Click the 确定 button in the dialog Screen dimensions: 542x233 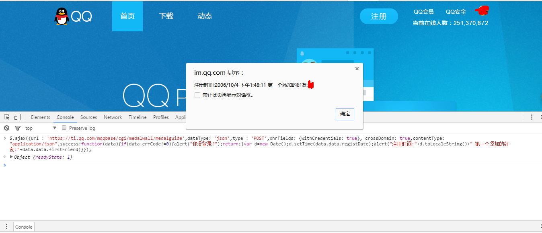coord(345,114)
